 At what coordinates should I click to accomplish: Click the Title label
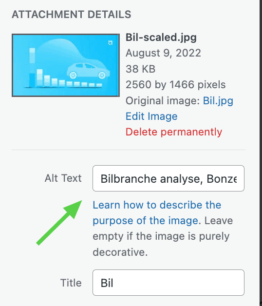click(x=71, y=283)
